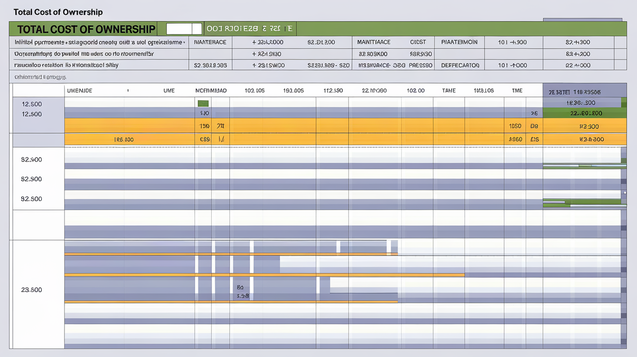Click the '23.600' row label on the left
637x357 pixels.
click(32, 290)
